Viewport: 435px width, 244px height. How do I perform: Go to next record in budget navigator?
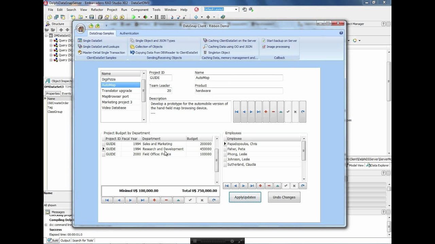pyautogui.click(x=130, y=200)
